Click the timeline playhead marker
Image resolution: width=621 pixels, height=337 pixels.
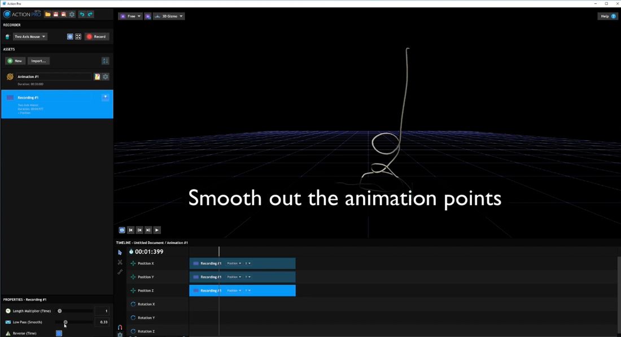[x=219, y=251]
